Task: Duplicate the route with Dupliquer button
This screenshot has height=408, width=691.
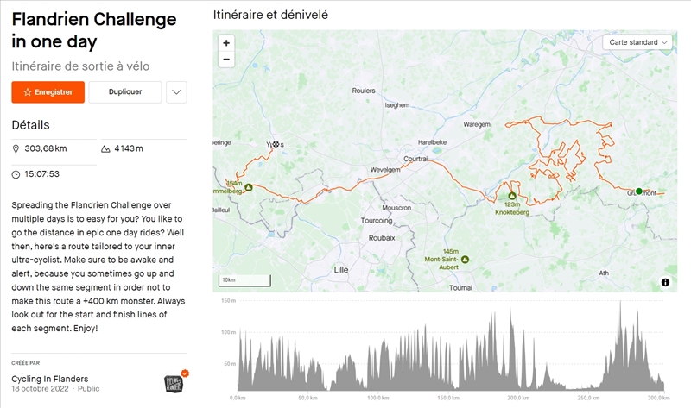Action: (125, 91)
